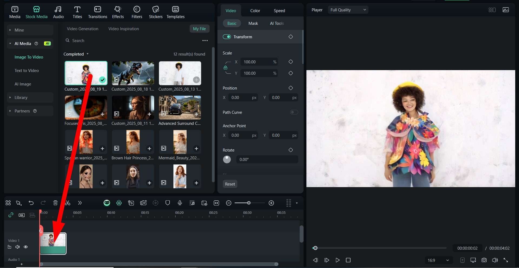Click the marker shield icon in timeline
The image size is (519, 268).
pyautogui.click(x=168, y=203)
